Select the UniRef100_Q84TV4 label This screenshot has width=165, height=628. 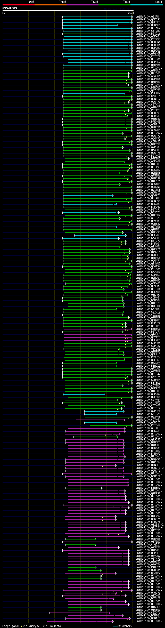pyautogui.click(x=148, y=267)
